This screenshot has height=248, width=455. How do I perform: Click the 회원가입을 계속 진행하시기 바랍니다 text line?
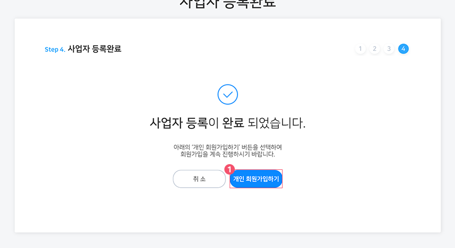pos(228,154)
